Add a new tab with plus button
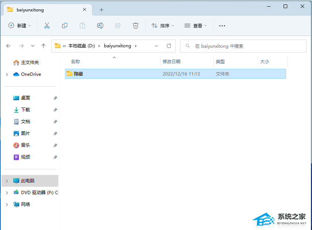The width and height of the screenshot is (312, 230). tap(102, 10)
